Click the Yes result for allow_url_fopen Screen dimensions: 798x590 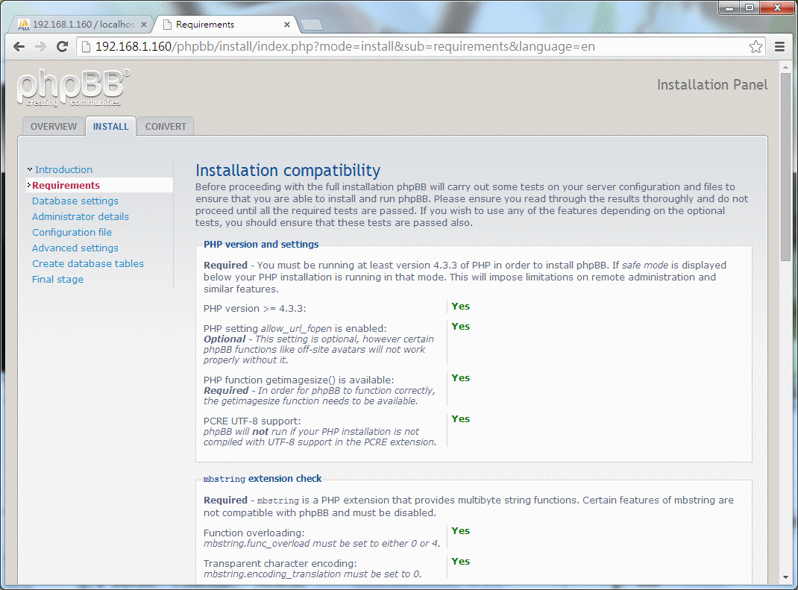point(461,327)
